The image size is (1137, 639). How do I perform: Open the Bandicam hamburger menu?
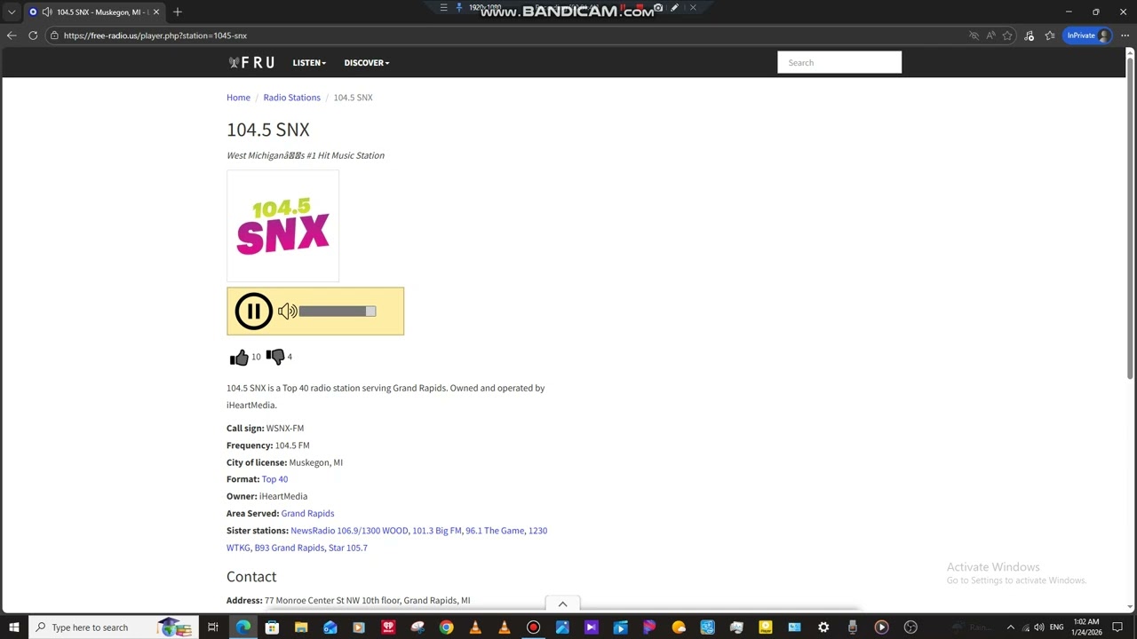[x=443, y=8]
